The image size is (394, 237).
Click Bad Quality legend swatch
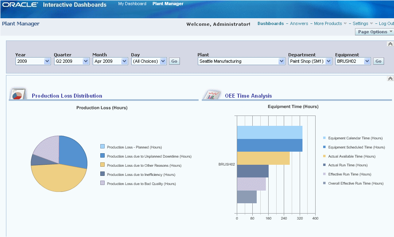[103, 183]
